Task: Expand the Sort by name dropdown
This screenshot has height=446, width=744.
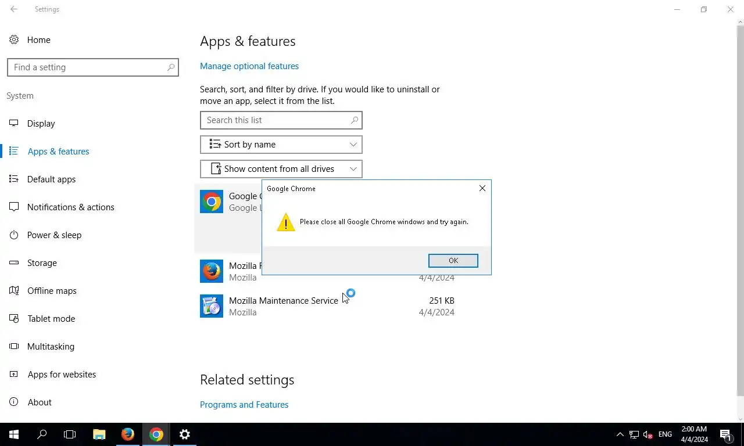Action: 281,145
